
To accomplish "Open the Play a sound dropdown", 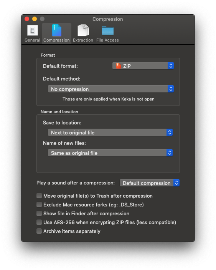I will pos(150,183).
